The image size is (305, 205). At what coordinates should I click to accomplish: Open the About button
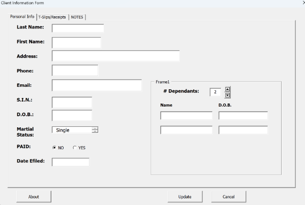click(34, 197)
